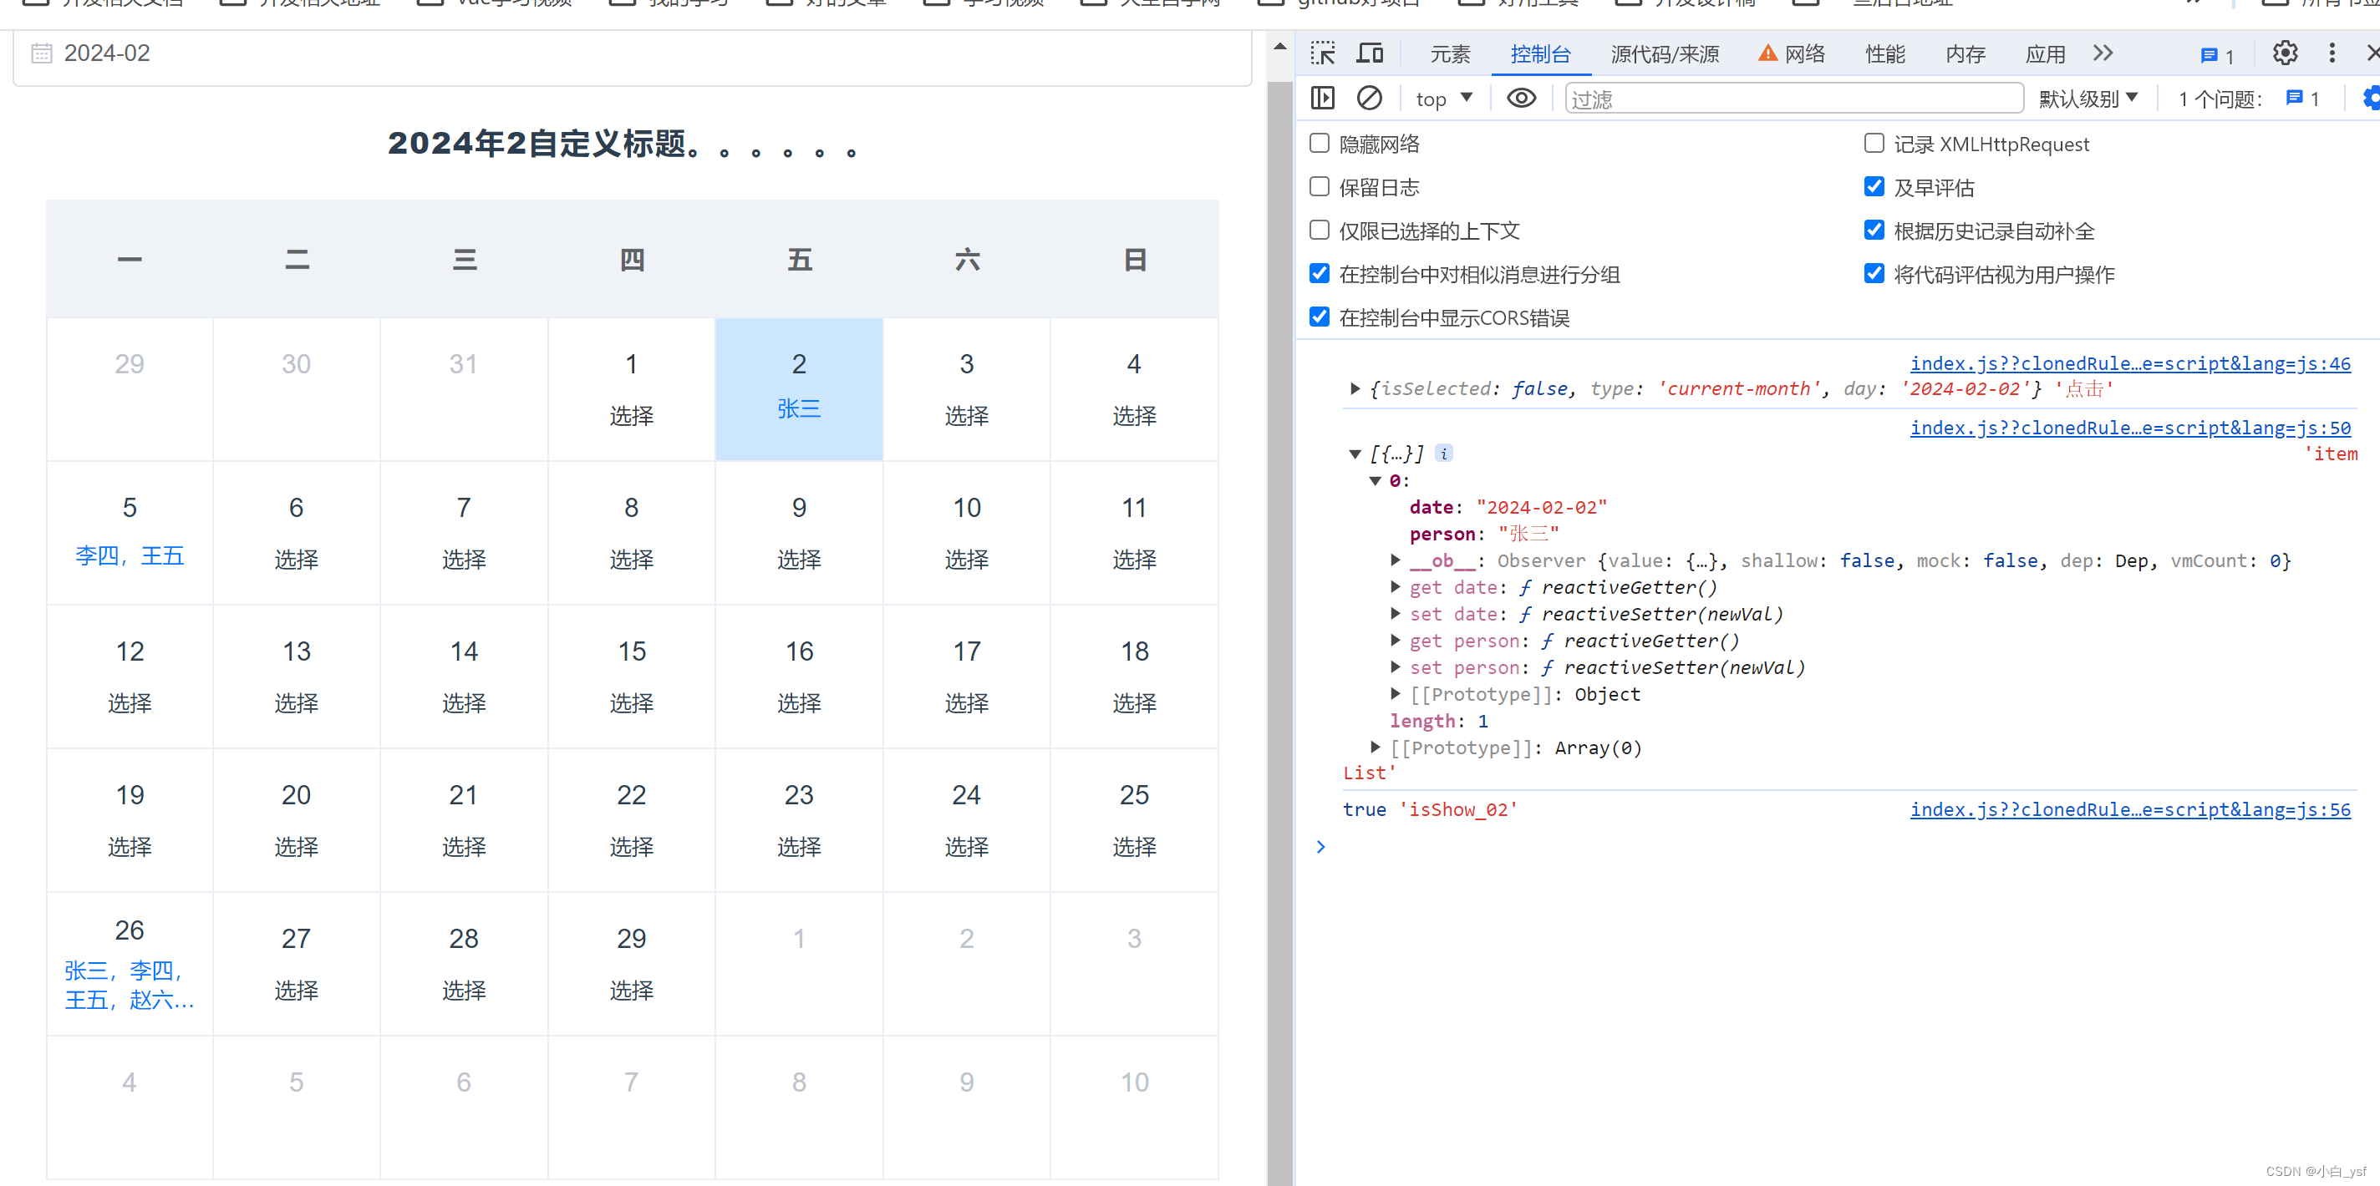Open the 默认级别 log level dropdown

(2088, 99)
